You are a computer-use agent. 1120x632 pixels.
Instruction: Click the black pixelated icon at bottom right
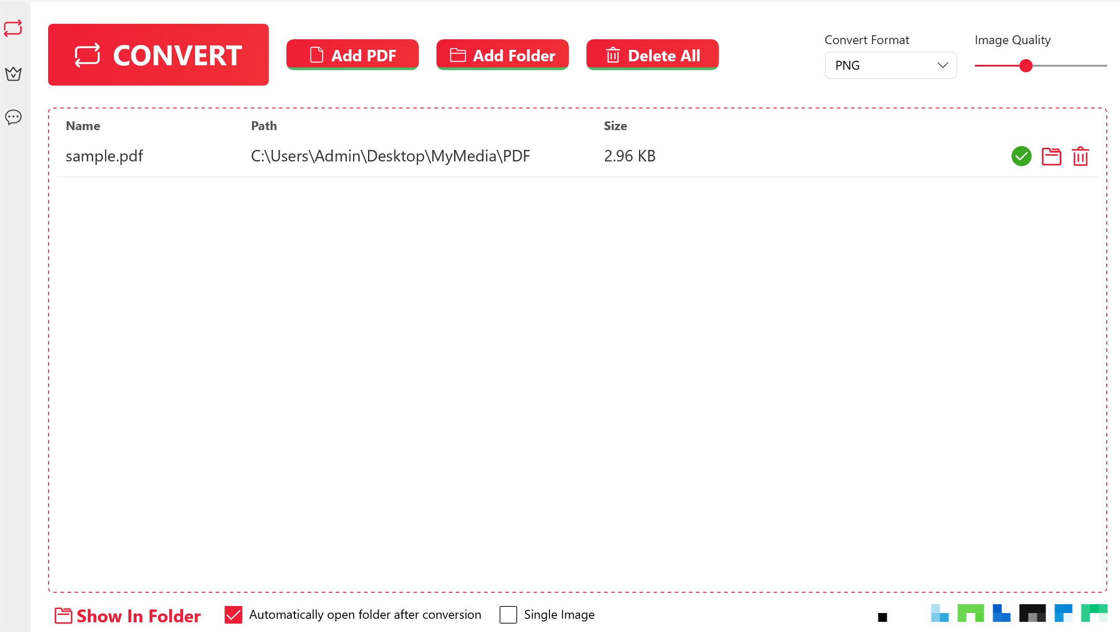(x=1032, y=613)
